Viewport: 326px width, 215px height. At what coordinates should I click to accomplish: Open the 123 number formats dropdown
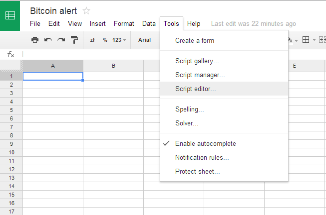click(119, 40)
